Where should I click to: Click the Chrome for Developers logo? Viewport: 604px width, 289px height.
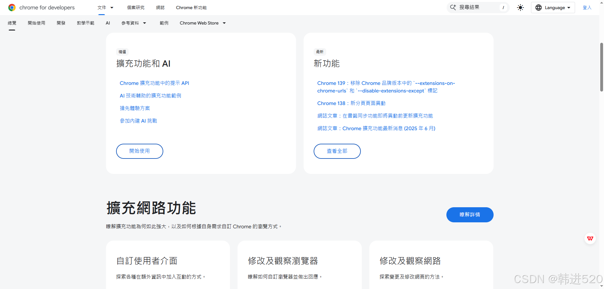[x=41, y=8]
